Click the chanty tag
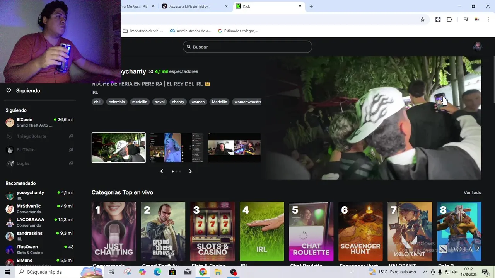This screenshot has height=278, width=495. pyautogui.click(x=178, y=102)
